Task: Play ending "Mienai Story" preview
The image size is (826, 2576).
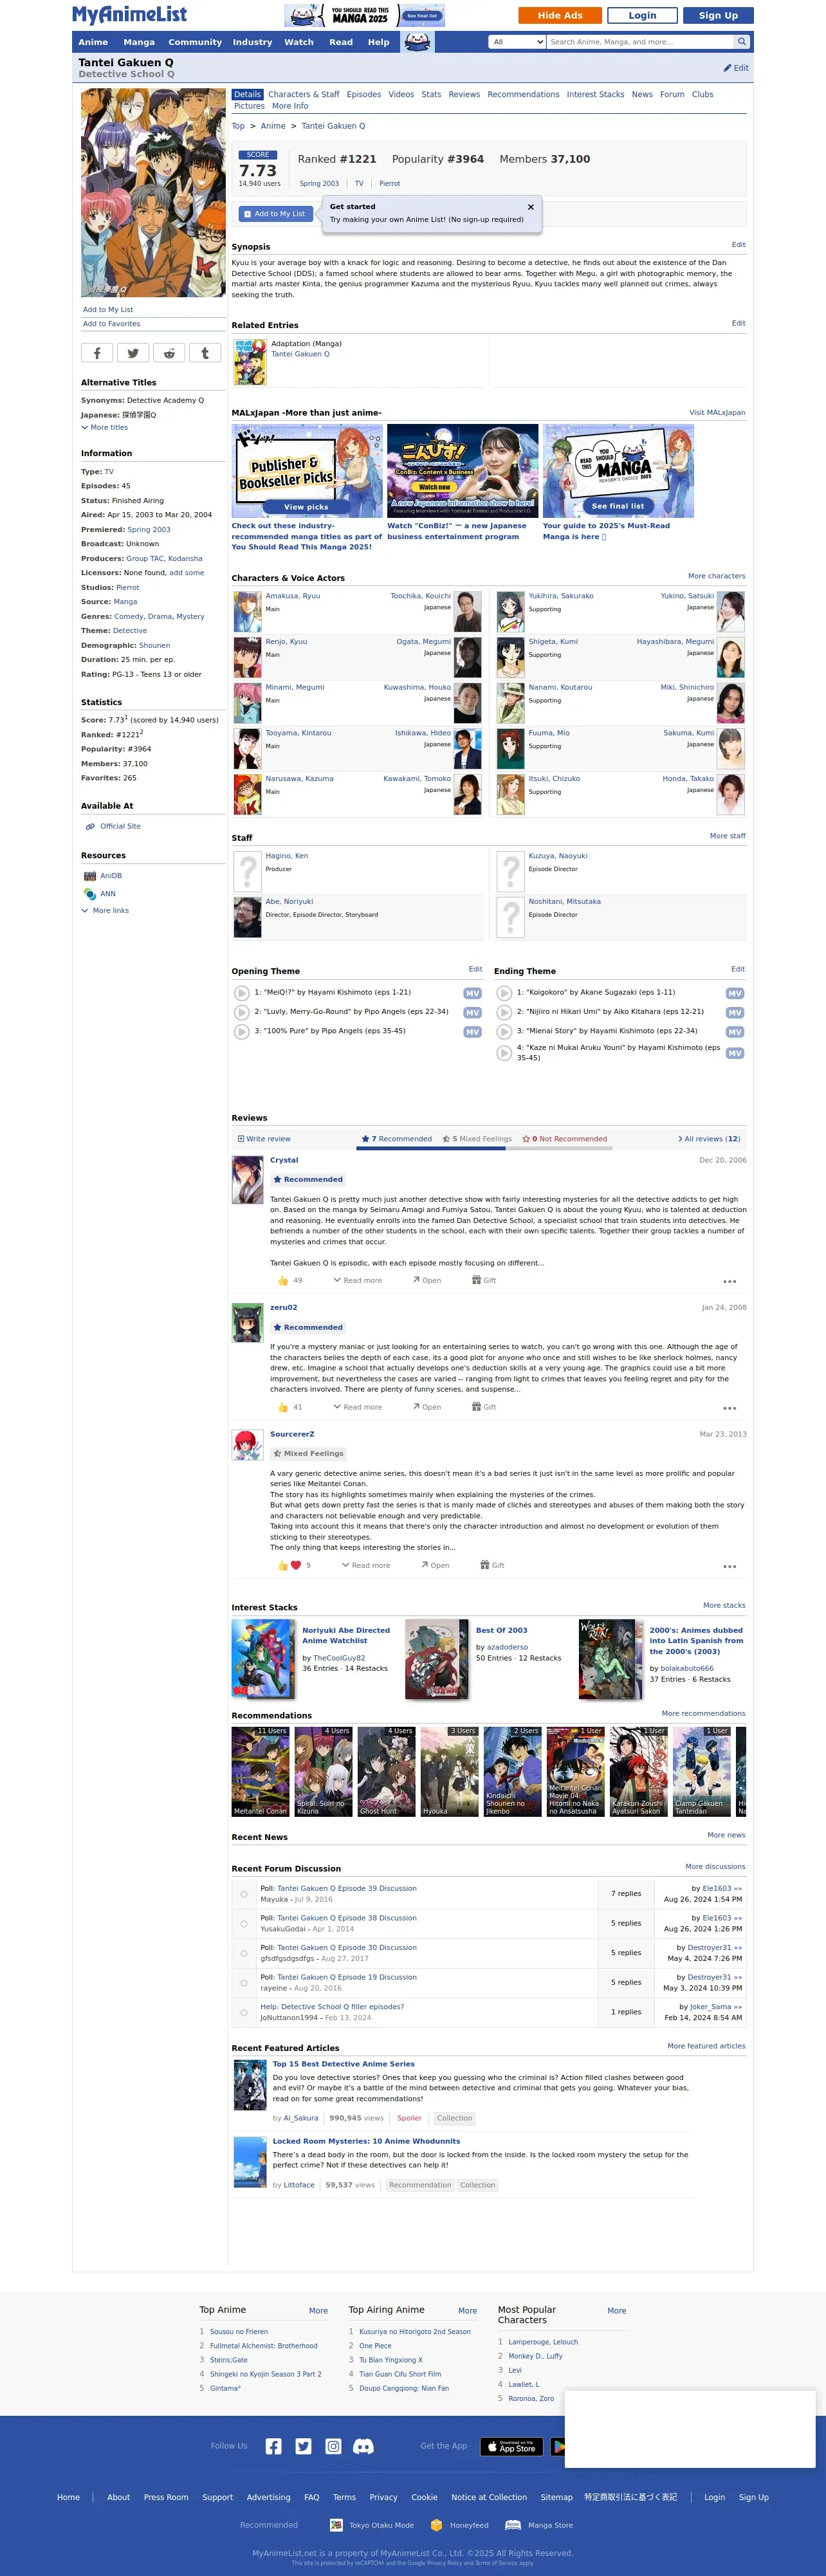Action: pyautogui.click(x=505, y=1031)
